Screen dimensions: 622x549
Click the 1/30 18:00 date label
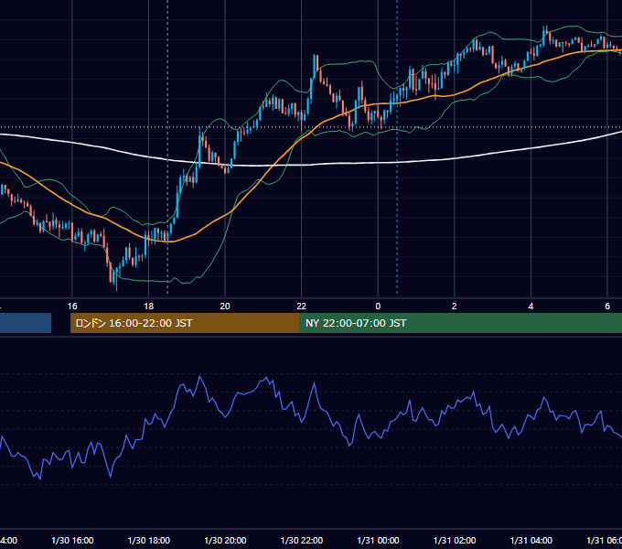pyautogui.click(x=149, y=540)
